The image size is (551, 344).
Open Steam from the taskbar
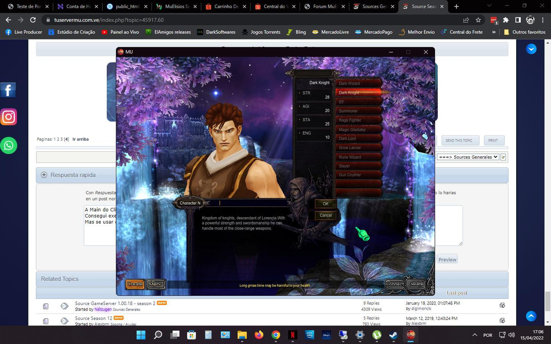click(393, 335)
